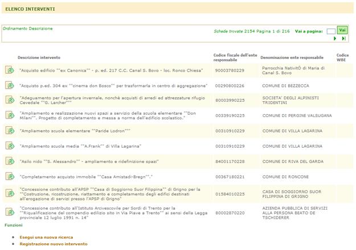Select description Adeguamento per l'apertura invernale
Viewport: 356px width, 250px height.
(x=112, y=101)
